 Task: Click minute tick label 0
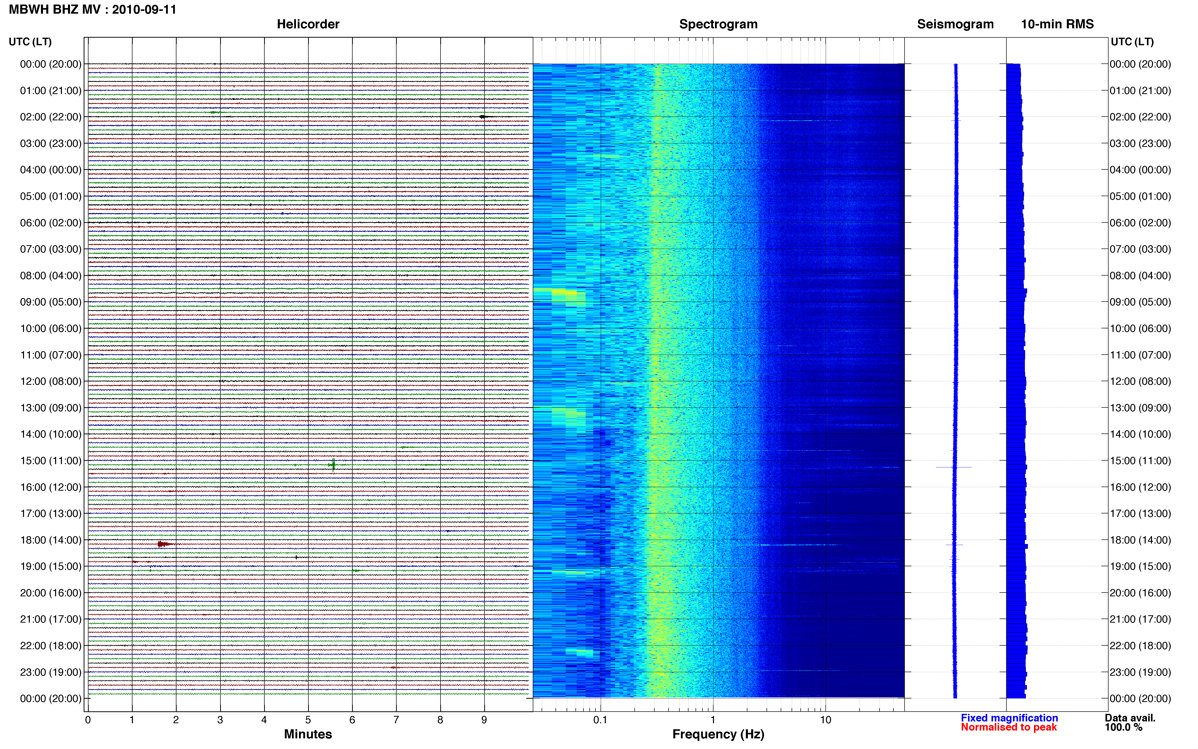tap(88, 720)
